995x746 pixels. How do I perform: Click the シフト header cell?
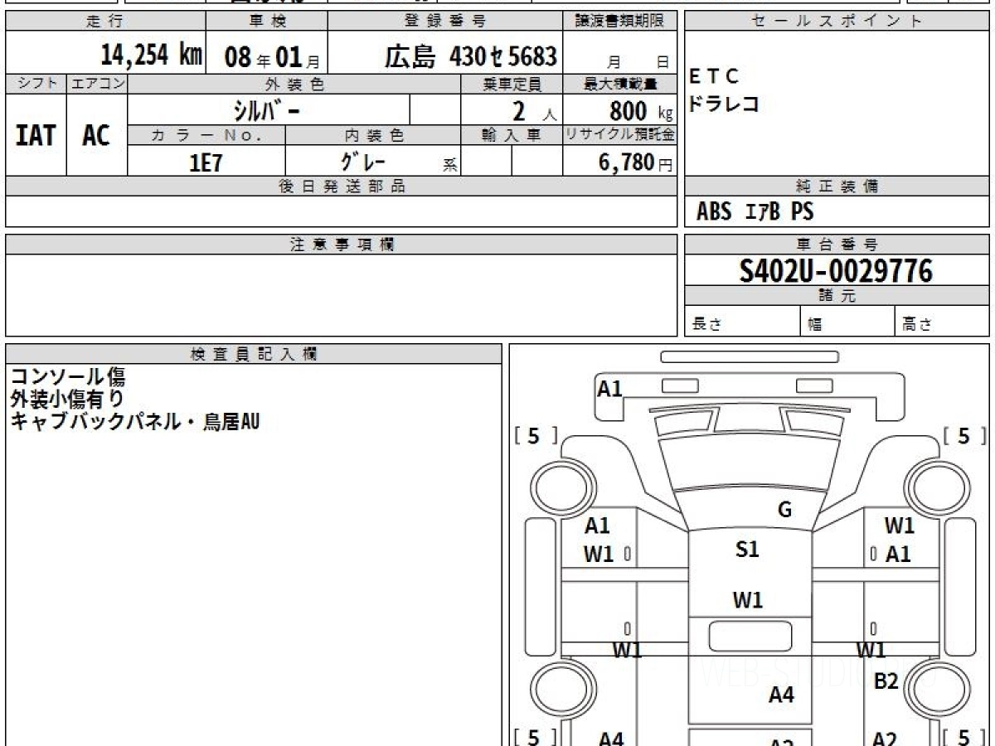click(36, 84)
